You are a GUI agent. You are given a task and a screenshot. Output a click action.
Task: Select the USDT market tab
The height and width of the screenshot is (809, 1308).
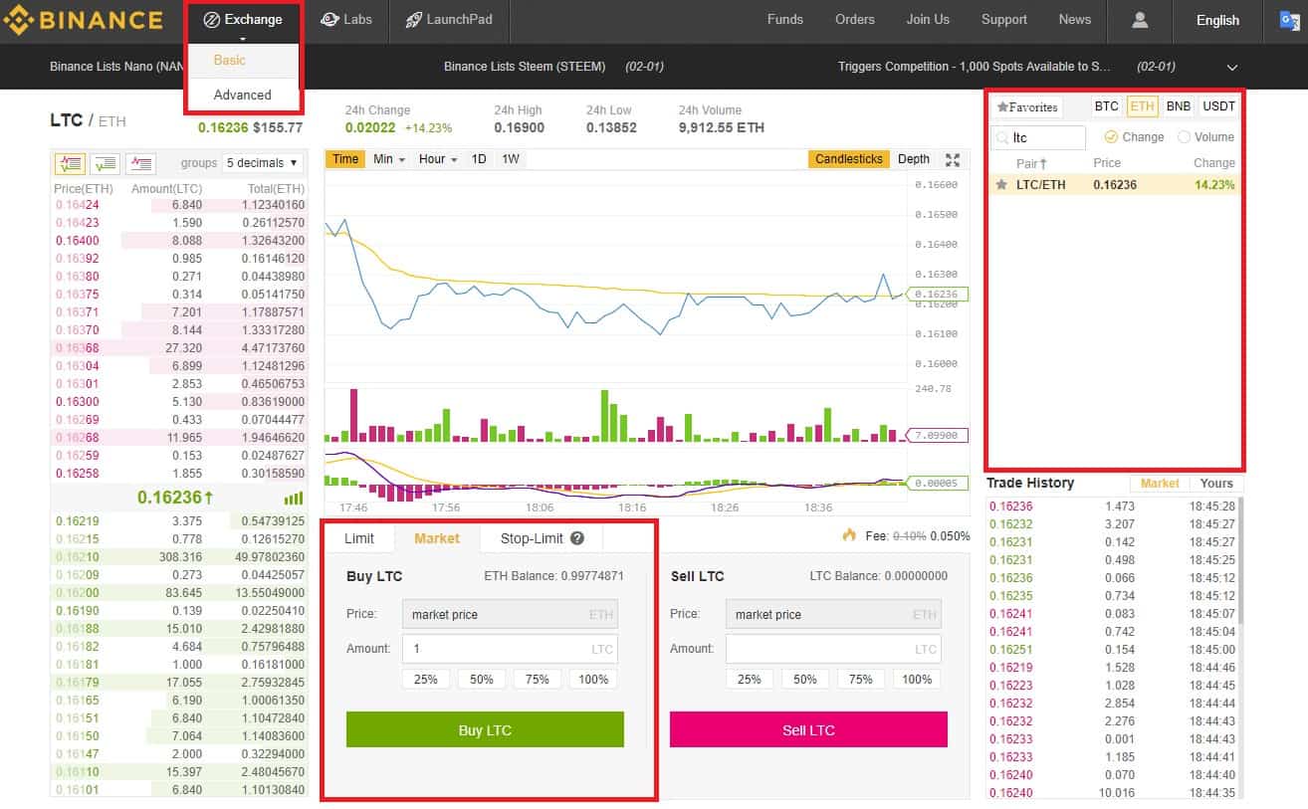coord(1218,106)
